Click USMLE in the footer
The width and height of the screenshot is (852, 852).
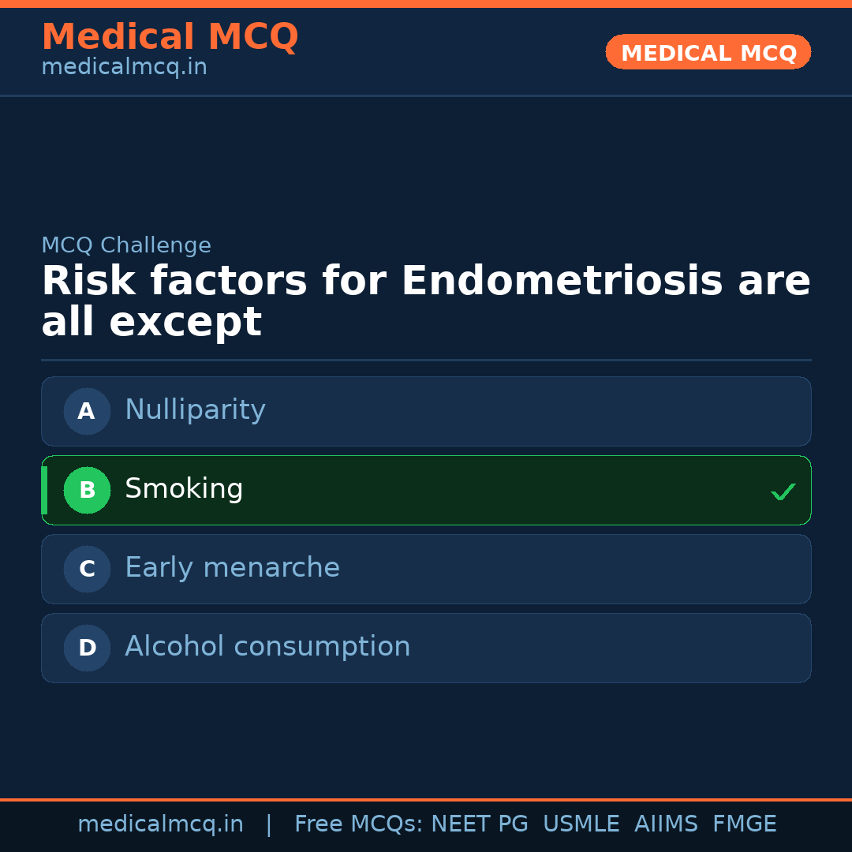pos(581,824)
